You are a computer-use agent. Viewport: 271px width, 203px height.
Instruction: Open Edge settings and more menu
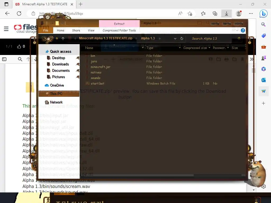pyautogui.click(x=251, y=13)
